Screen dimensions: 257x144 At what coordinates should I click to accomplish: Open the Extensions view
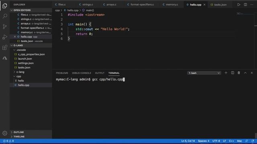click(x=5, y=48)
